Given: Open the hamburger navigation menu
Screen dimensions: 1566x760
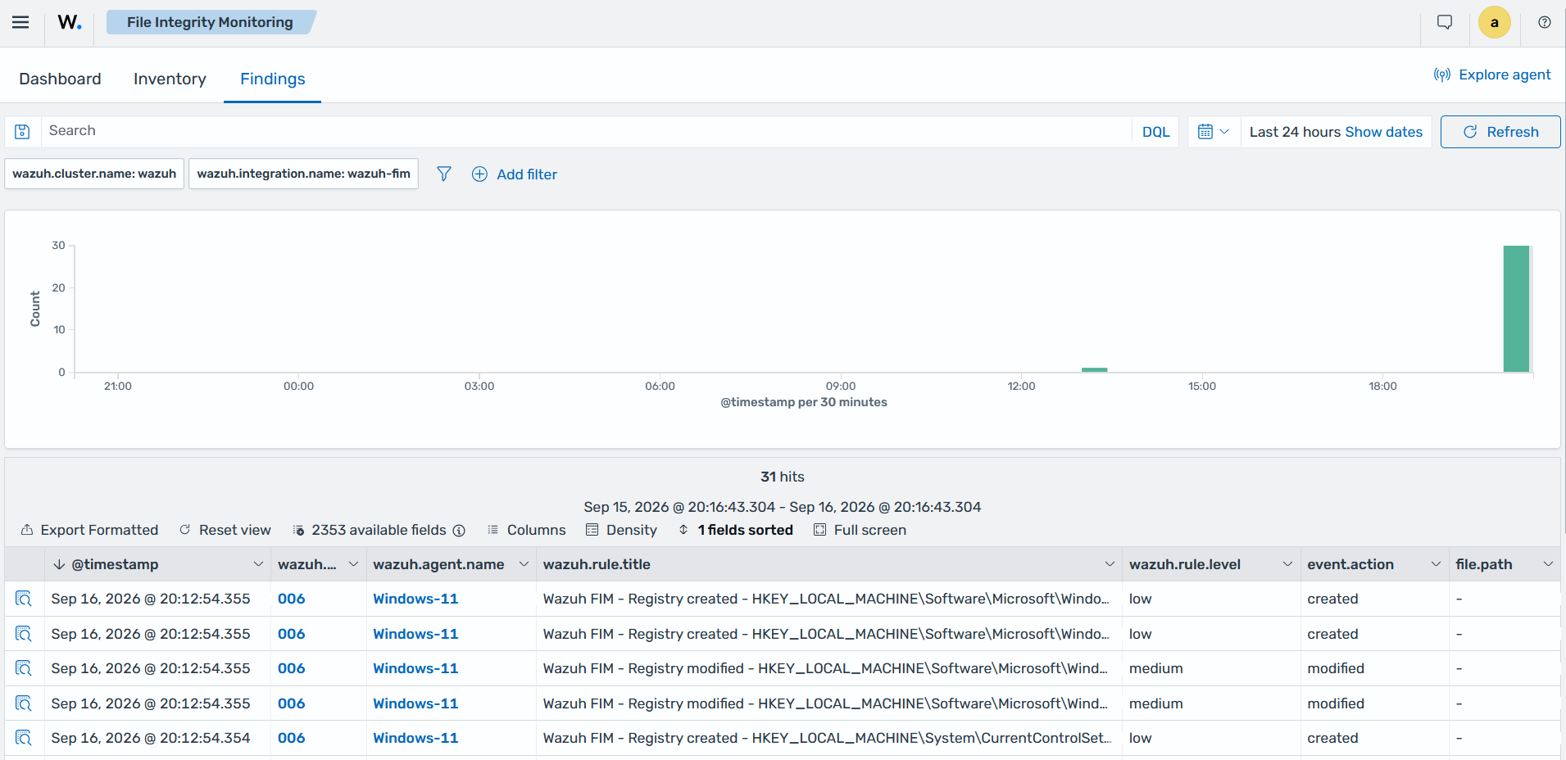Looking at the screenshot, I should pyautogui.click(x=20, y=22).
